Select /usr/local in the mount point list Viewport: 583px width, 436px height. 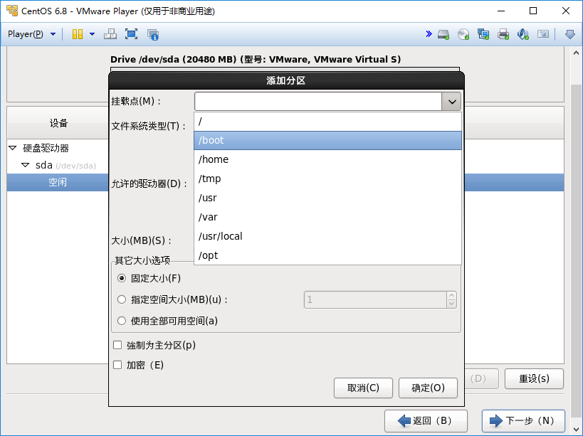click(x=327, y=236)
